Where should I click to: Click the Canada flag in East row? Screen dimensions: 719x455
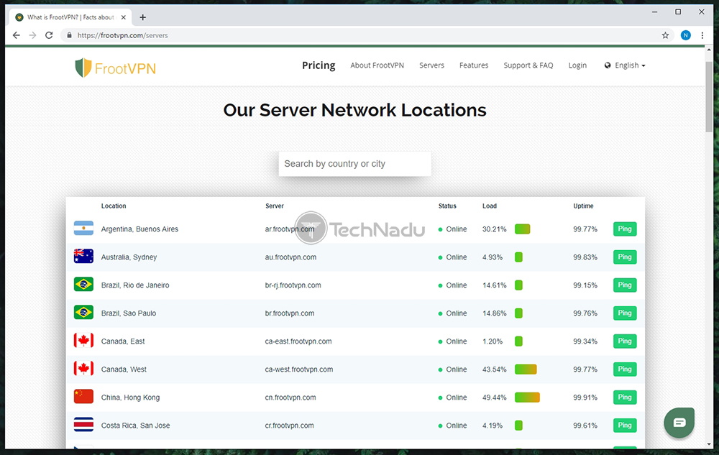click(83, 341)
